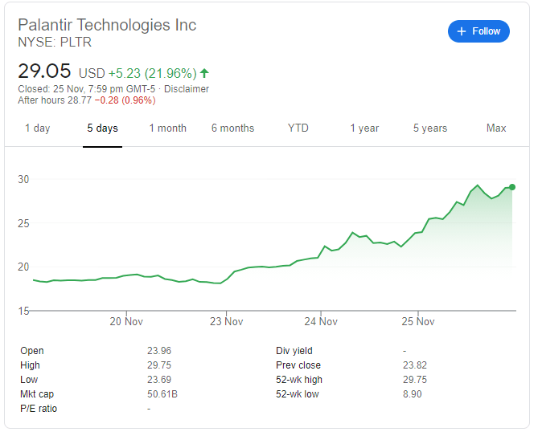Click the chart at 23 Nov label
The image size is (538, 436).
[226, 321]
